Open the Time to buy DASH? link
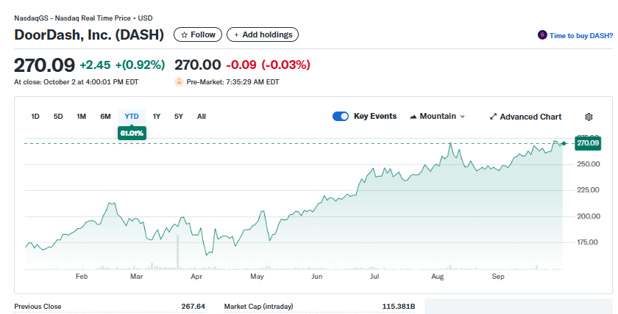The image size is (618, 314). click(x=580, y=35)
